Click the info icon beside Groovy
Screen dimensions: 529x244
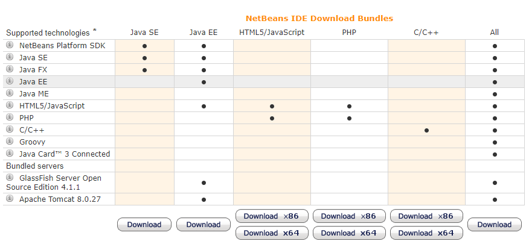tap(10, 141)
